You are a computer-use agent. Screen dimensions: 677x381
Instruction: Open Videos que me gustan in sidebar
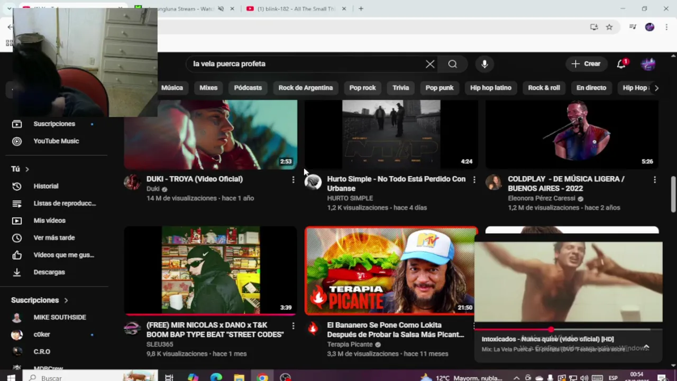(57, 255)
